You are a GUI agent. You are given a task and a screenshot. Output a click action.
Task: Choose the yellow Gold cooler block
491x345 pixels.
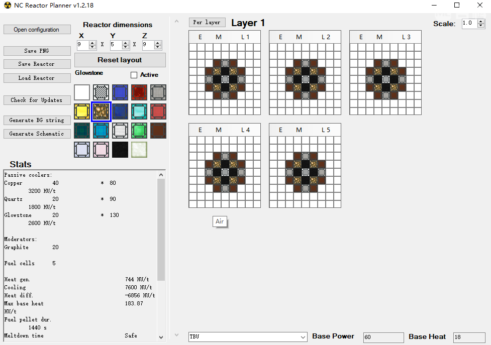pos(82,111)
